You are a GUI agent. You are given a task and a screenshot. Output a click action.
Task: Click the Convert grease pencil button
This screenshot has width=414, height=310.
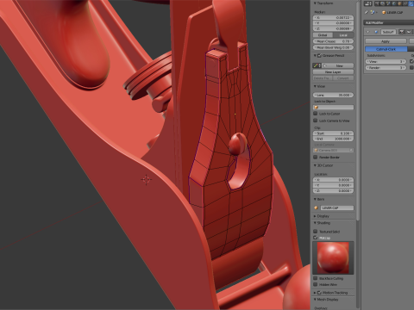click(x=343, y=78)
